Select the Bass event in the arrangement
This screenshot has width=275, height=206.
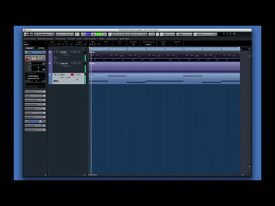(x=164, y=78)
